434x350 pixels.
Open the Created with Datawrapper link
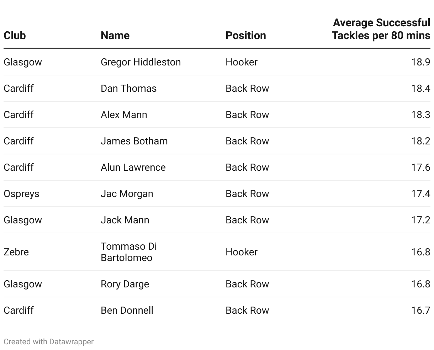point(48,342)
